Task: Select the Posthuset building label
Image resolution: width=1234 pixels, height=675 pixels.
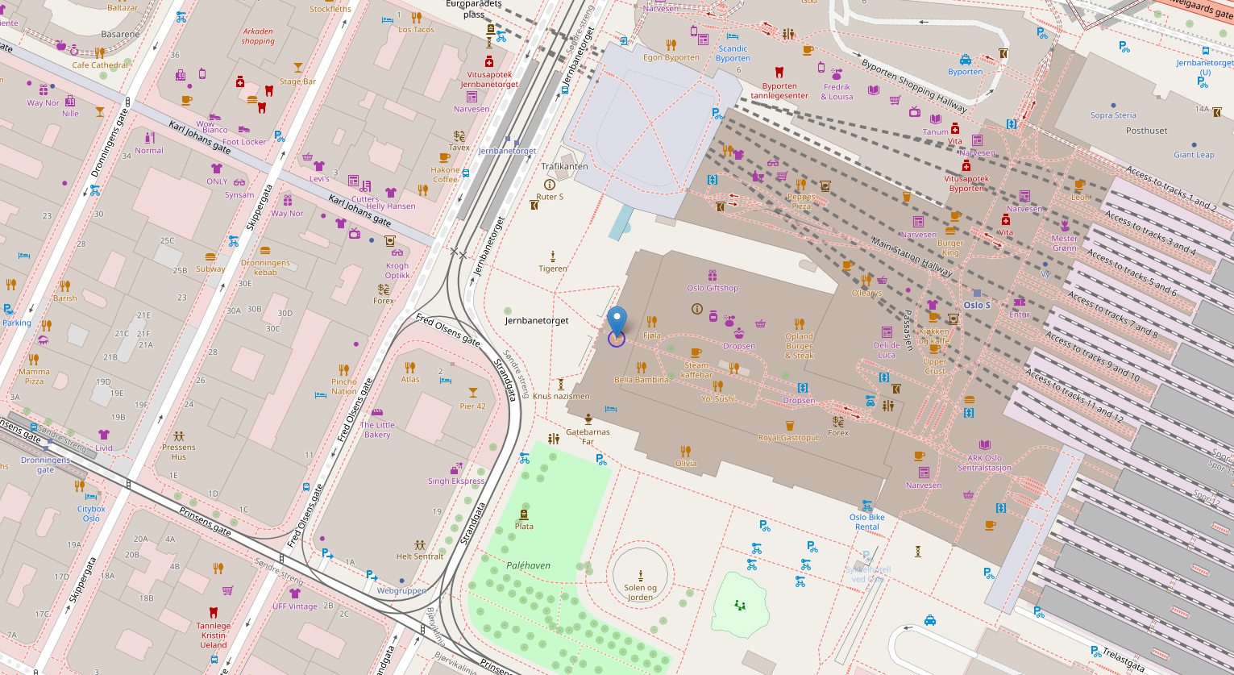Action: click(x=1146, y=131)
